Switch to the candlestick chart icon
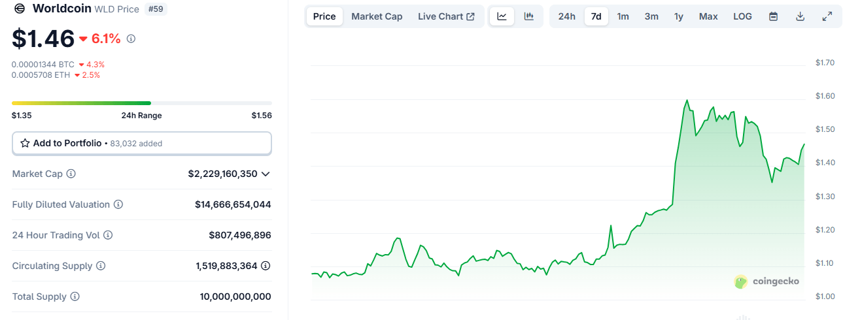Viewport: 843px width, 320px height. tap(529, 16)
